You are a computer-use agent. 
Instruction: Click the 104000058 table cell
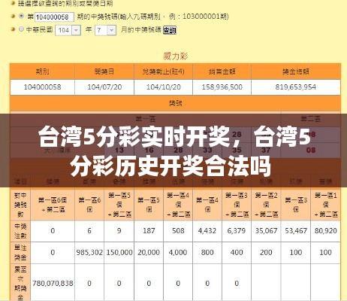coord(42,87)
